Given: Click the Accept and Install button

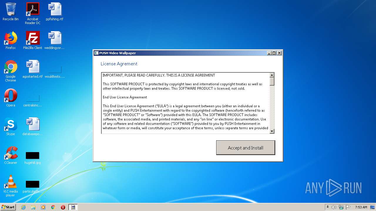Looking at the screenshot, I should pyautogui.click(x=246, y=148).
